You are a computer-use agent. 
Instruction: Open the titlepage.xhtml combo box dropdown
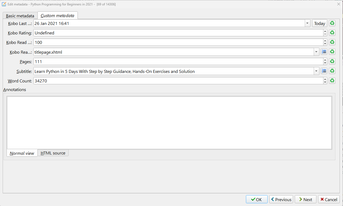pos(316,52)
